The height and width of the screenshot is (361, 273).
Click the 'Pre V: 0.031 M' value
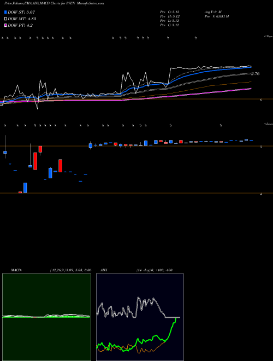pos(216,16)
